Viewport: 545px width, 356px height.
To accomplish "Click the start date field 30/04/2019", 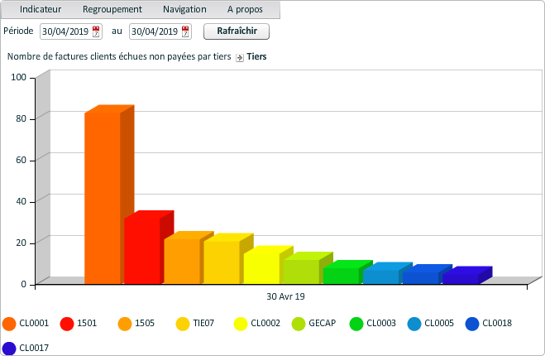I will pyautogui.click(x=71, y=31).
